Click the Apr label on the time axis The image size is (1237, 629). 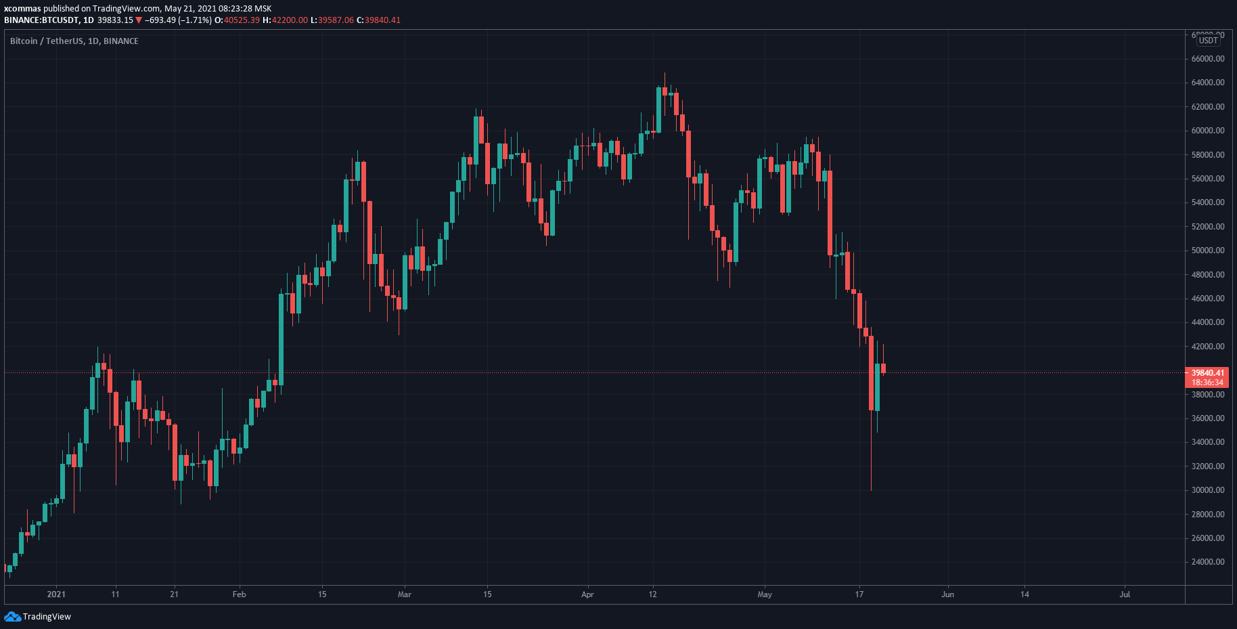tap(587, 594)
